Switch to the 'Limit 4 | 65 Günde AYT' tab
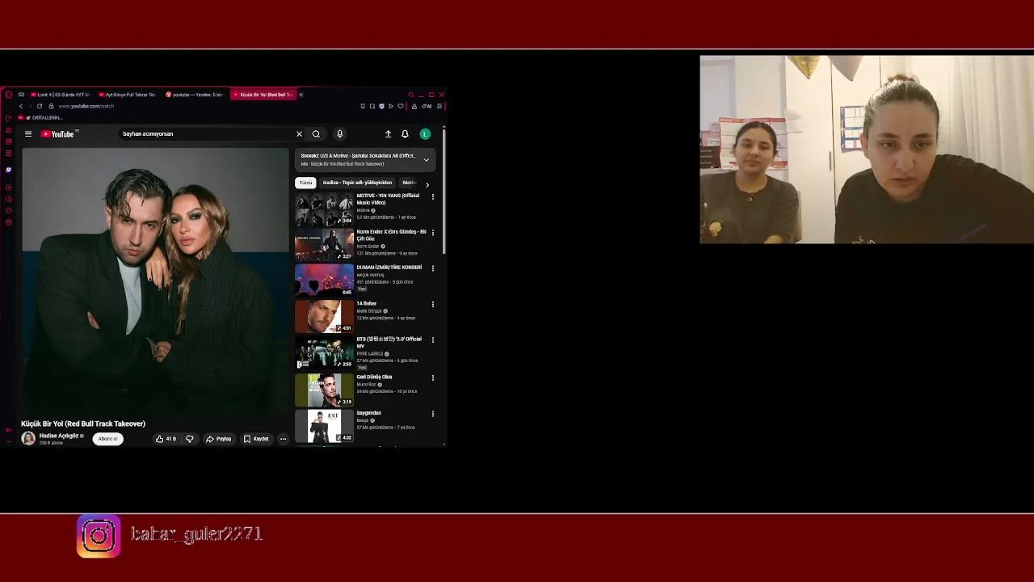 click(61, 95)
